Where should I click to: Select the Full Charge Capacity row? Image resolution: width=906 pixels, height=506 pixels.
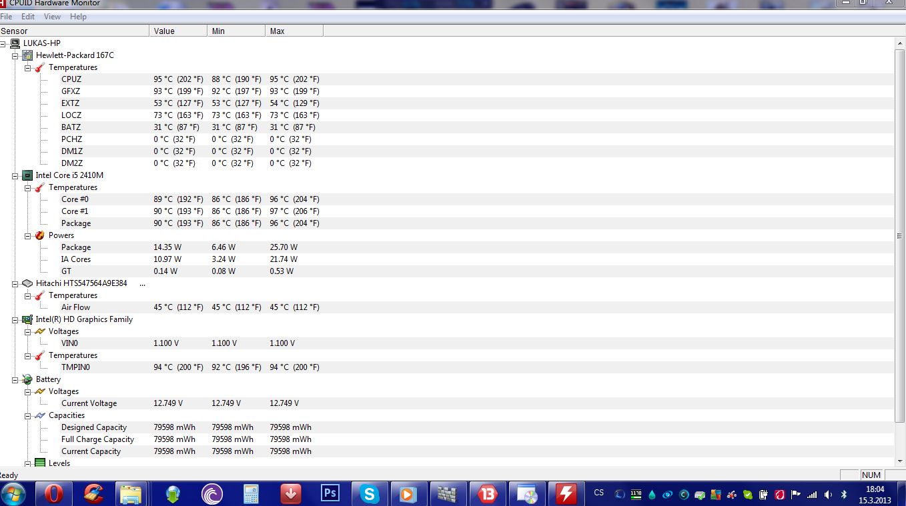click(447, 439)
